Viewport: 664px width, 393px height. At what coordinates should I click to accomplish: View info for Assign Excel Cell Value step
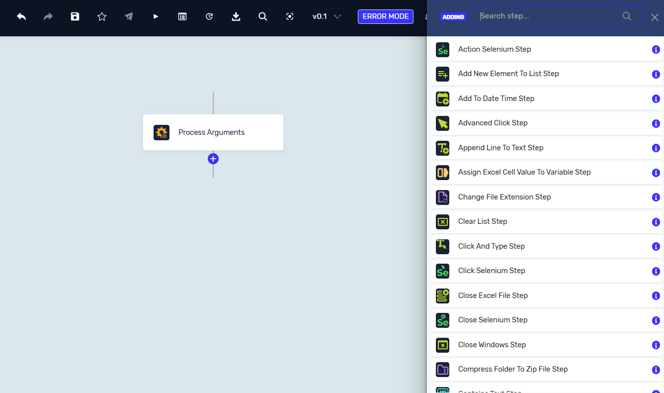[656, 173]
